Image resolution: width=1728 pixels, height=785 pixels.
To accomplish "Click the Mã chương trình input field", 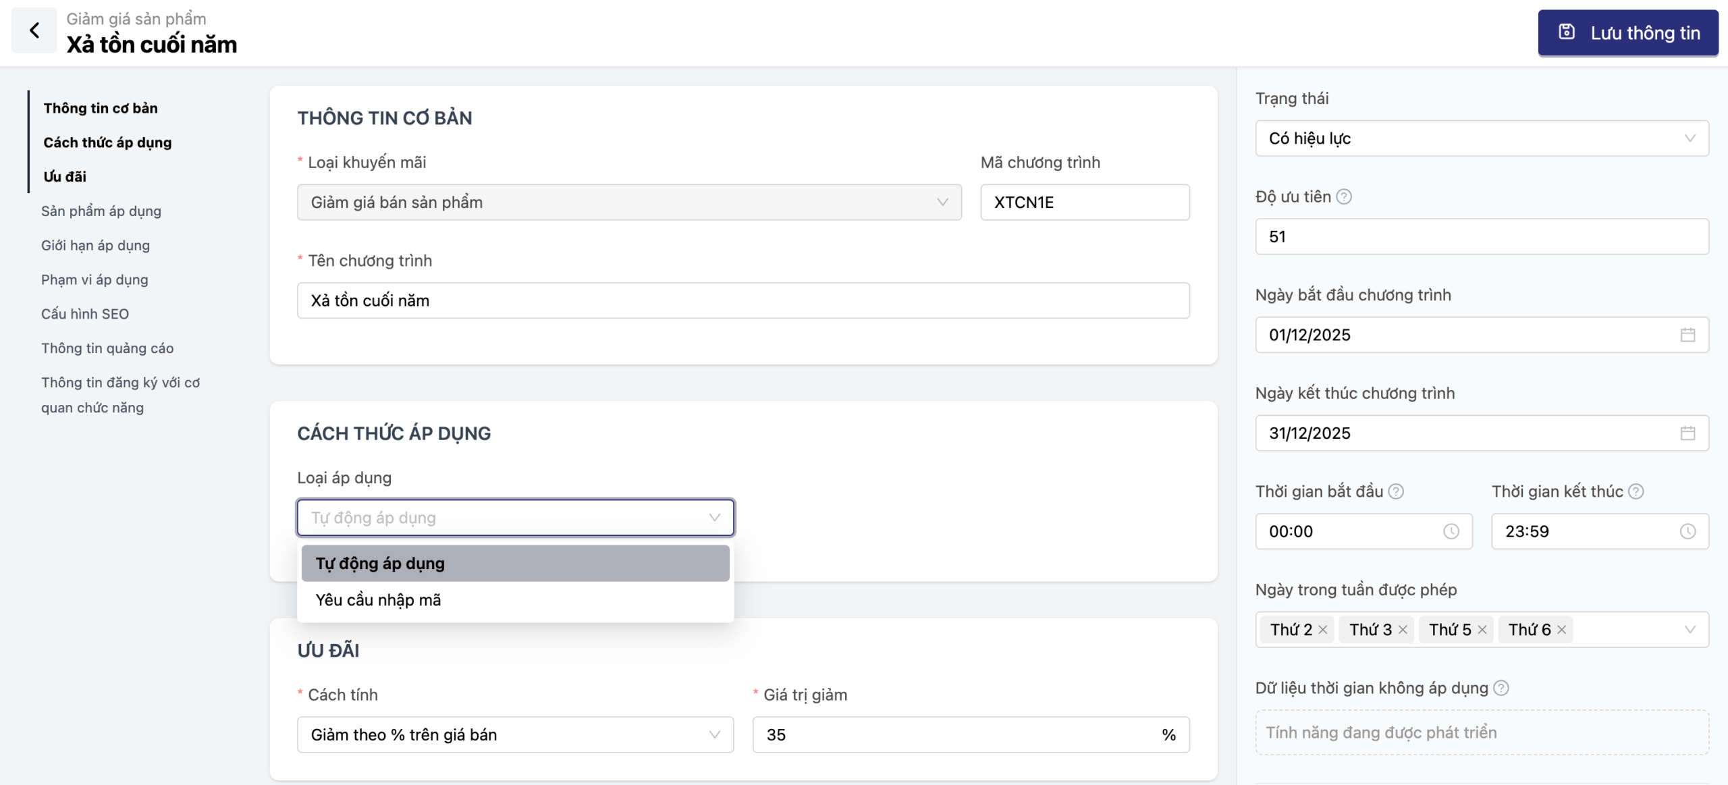I will click(x=1084, y=202).
